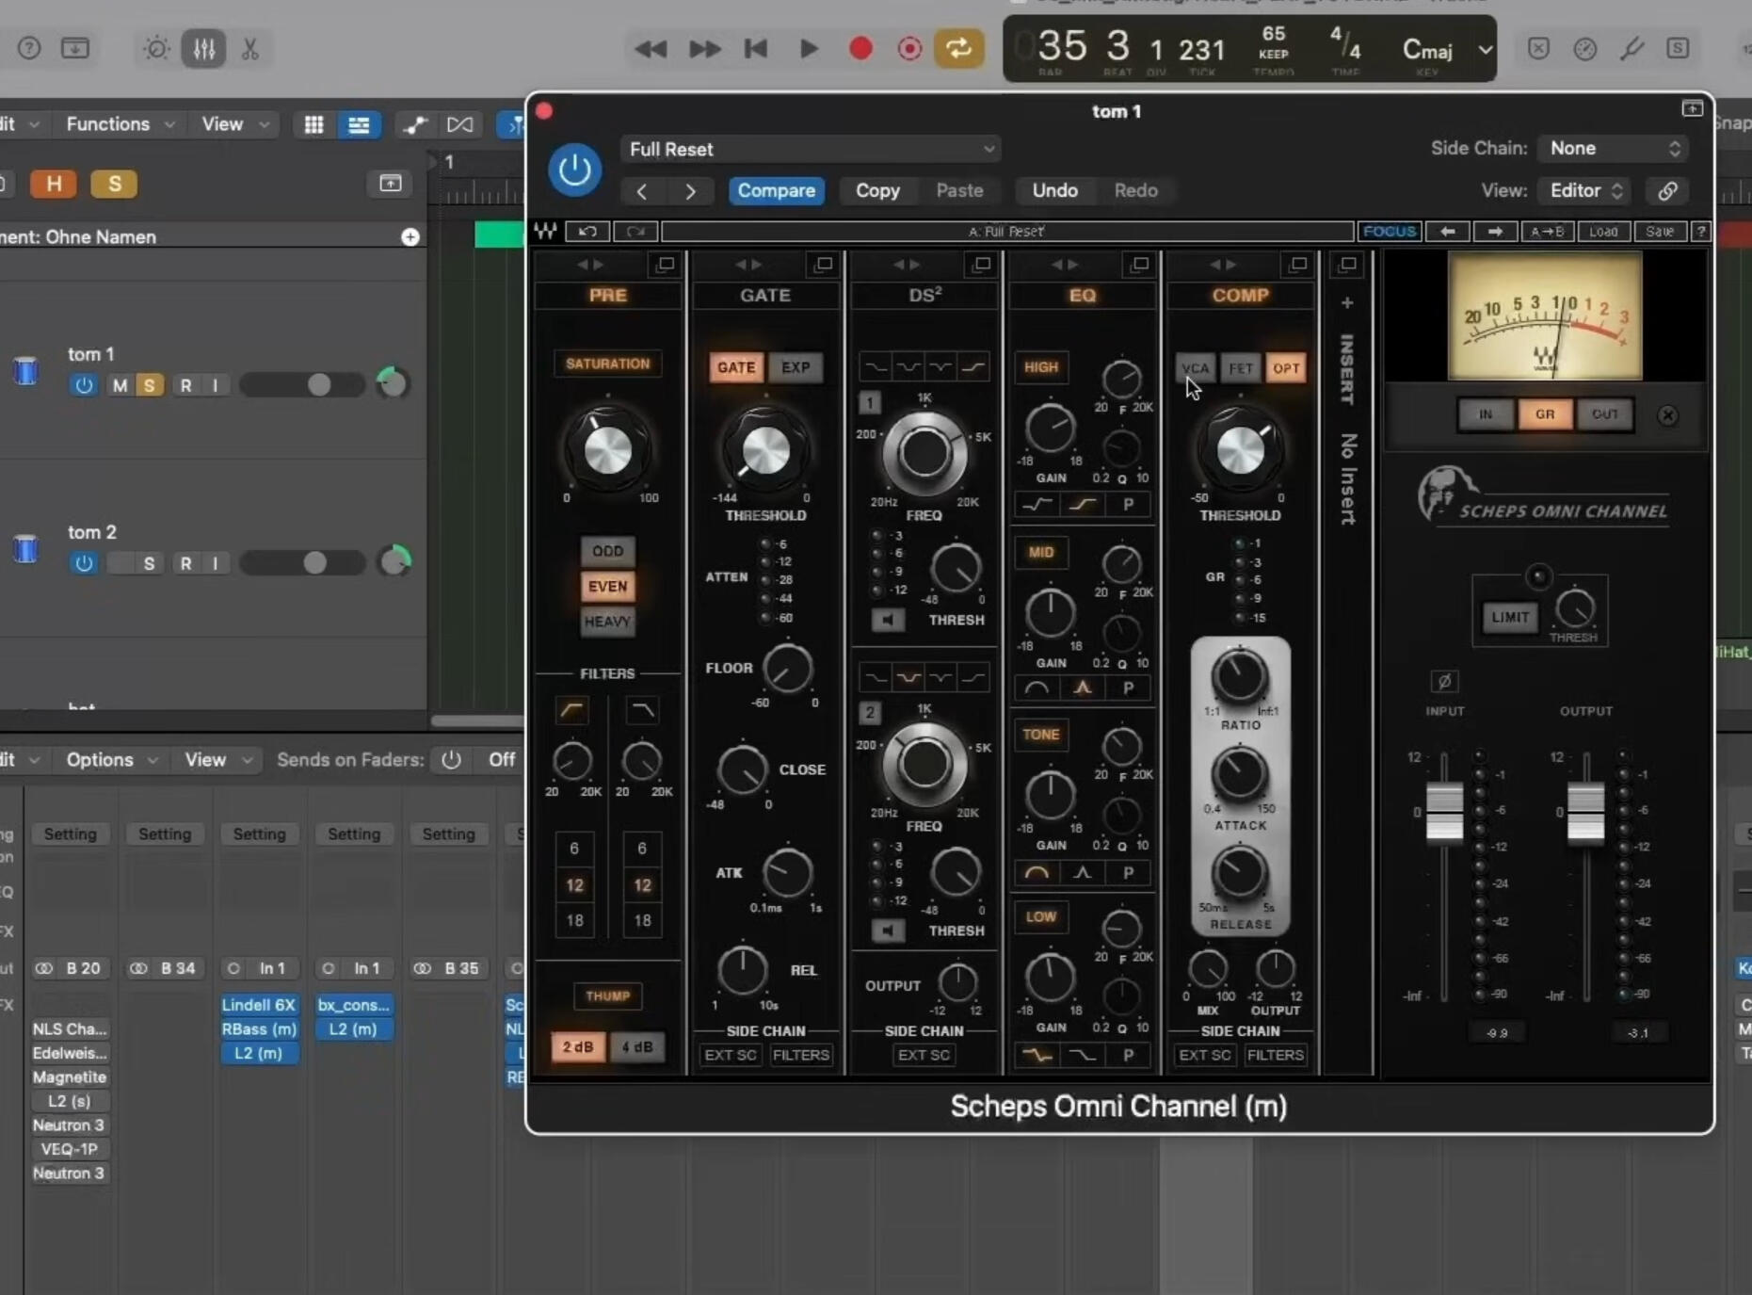Click the Compare button

(776, 190)
